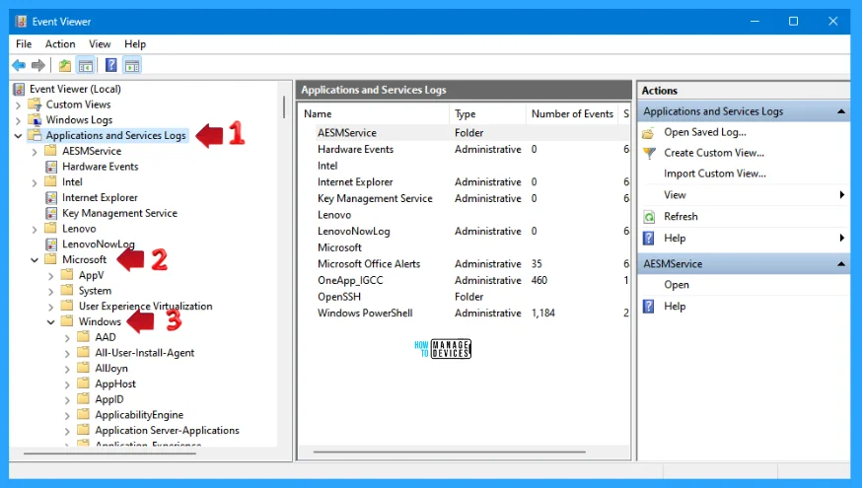Screen dimensions: 862x488
Task: Click Help icon under Applications and Services Logs actions
Action: pos(649,238)
